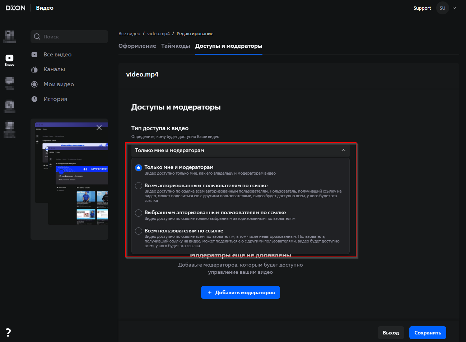Switch to the Оформление tab
The width and height of the screenshot is (466, 342).
click(x=137, y=46)
